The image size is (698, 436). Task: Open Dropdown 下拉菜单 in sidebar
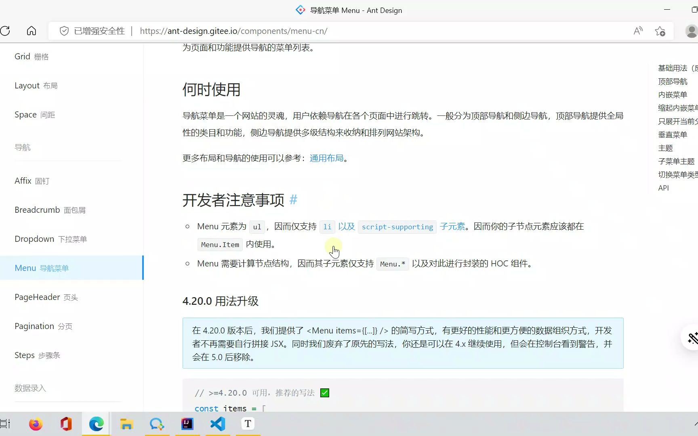pyautogui.click(x=51, y=239)
